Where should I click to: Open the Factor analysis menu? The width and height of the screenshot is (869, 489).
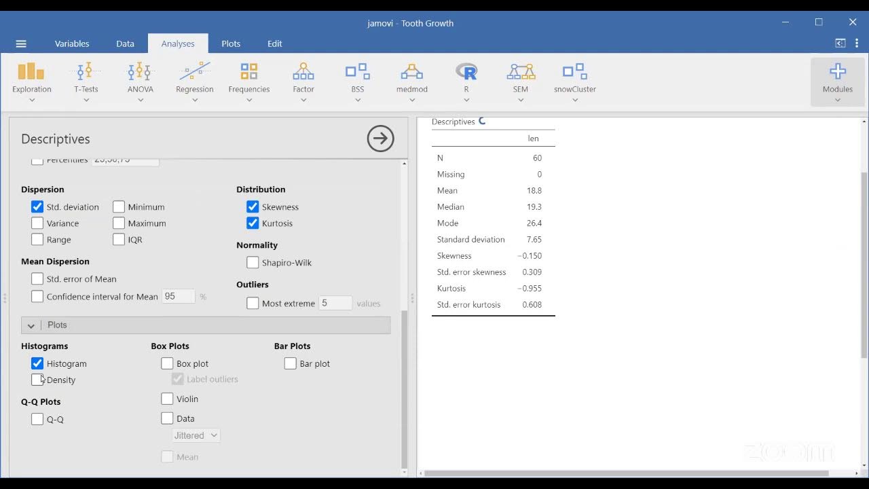[303, 81]
